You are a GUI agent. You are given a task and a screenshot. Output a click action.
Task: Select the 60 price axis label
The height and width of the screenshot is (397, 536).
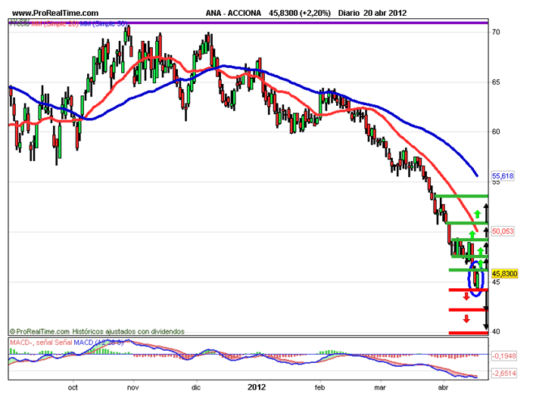tap(496, 132)
